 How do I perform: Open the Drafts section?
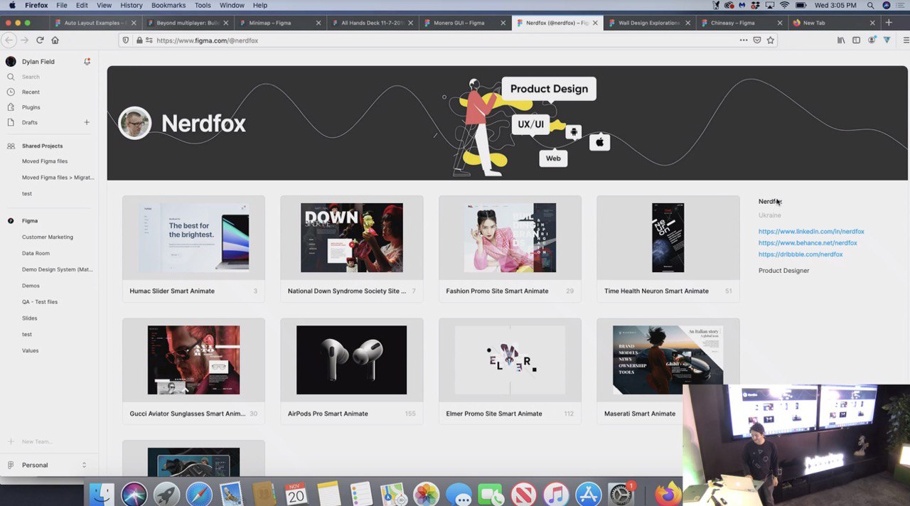tap(30, 122)
